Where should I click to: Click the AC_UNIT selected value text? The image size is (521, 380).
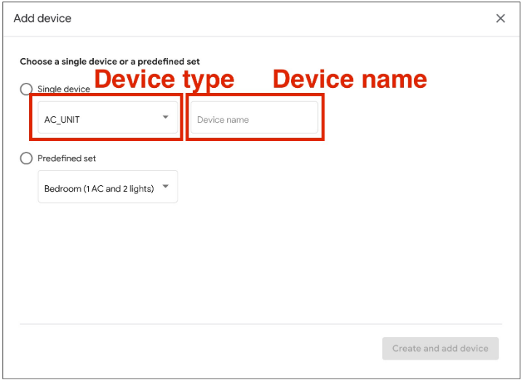point(62,120)
